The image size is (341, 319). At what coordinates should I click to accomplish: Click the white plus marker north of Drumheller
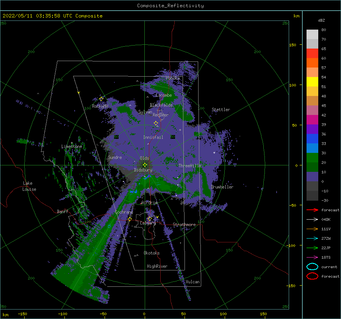[214, 152]
